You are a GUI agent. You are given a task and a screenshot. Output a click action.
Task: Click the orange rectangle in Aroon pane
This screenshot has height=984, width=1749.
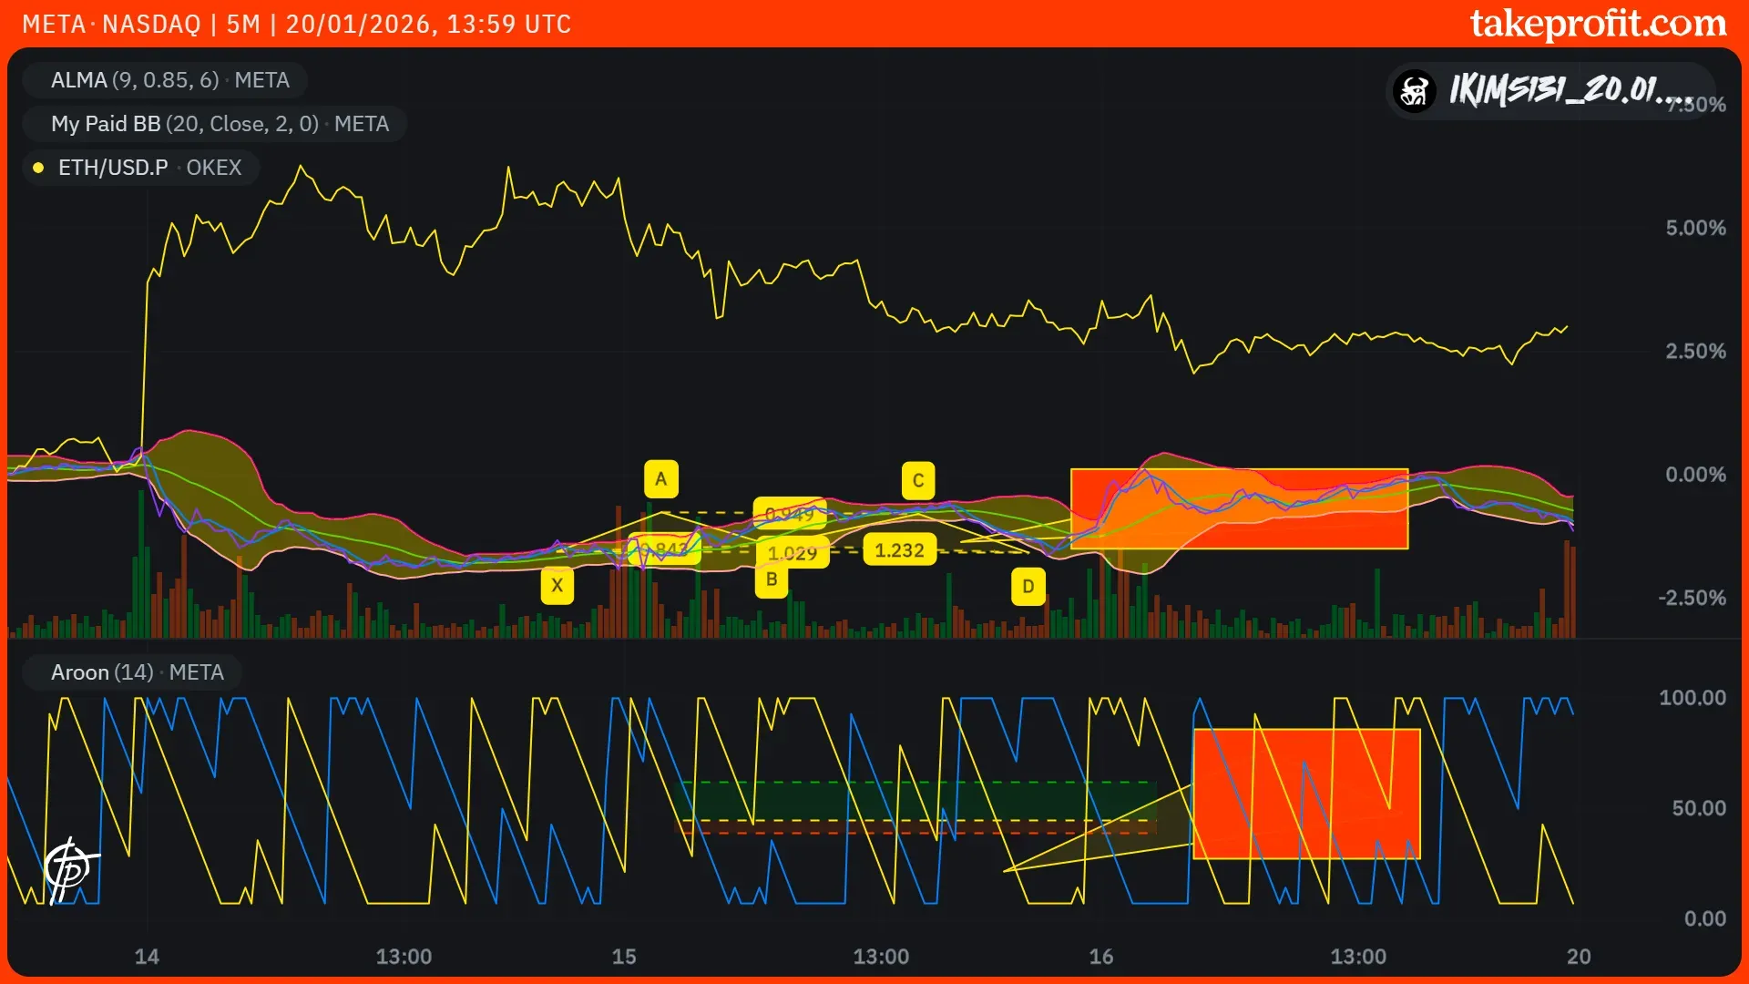[1306, 793]
